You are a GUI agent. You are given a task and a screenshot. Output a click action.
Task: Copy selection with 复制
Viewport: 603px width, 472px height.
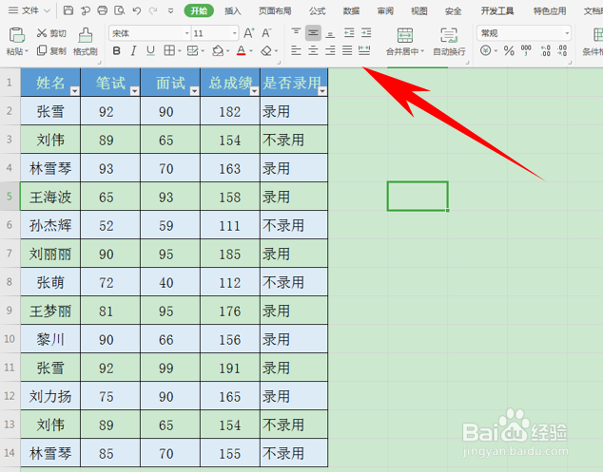51,50
